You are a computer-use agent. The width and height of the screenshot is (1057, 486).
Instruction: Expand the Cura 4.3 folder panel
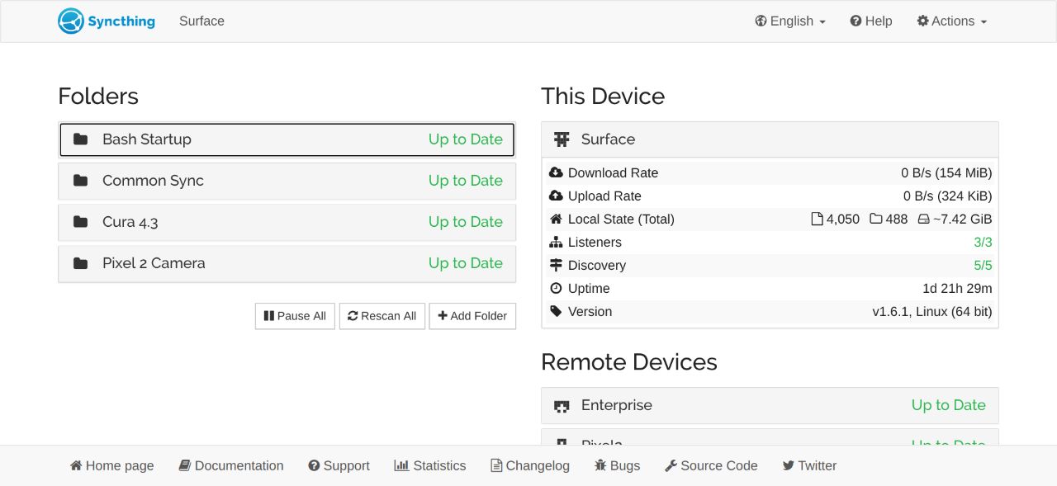(x=287, y=222)
